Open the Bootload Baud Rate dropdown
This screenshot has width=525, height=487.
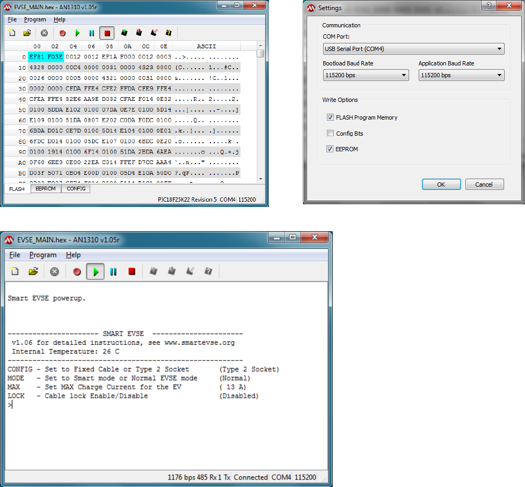(366, 75)
